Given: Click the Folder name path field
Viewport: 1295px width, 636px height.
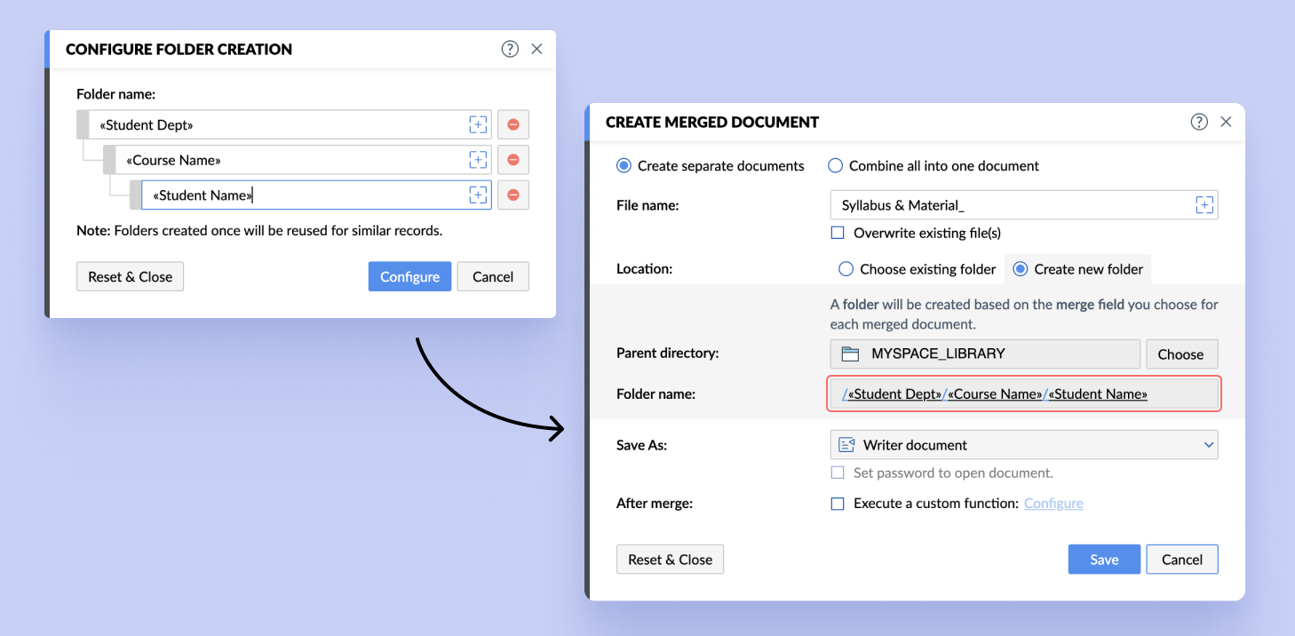Looking at the screenshot, I should click(1023, 394).
